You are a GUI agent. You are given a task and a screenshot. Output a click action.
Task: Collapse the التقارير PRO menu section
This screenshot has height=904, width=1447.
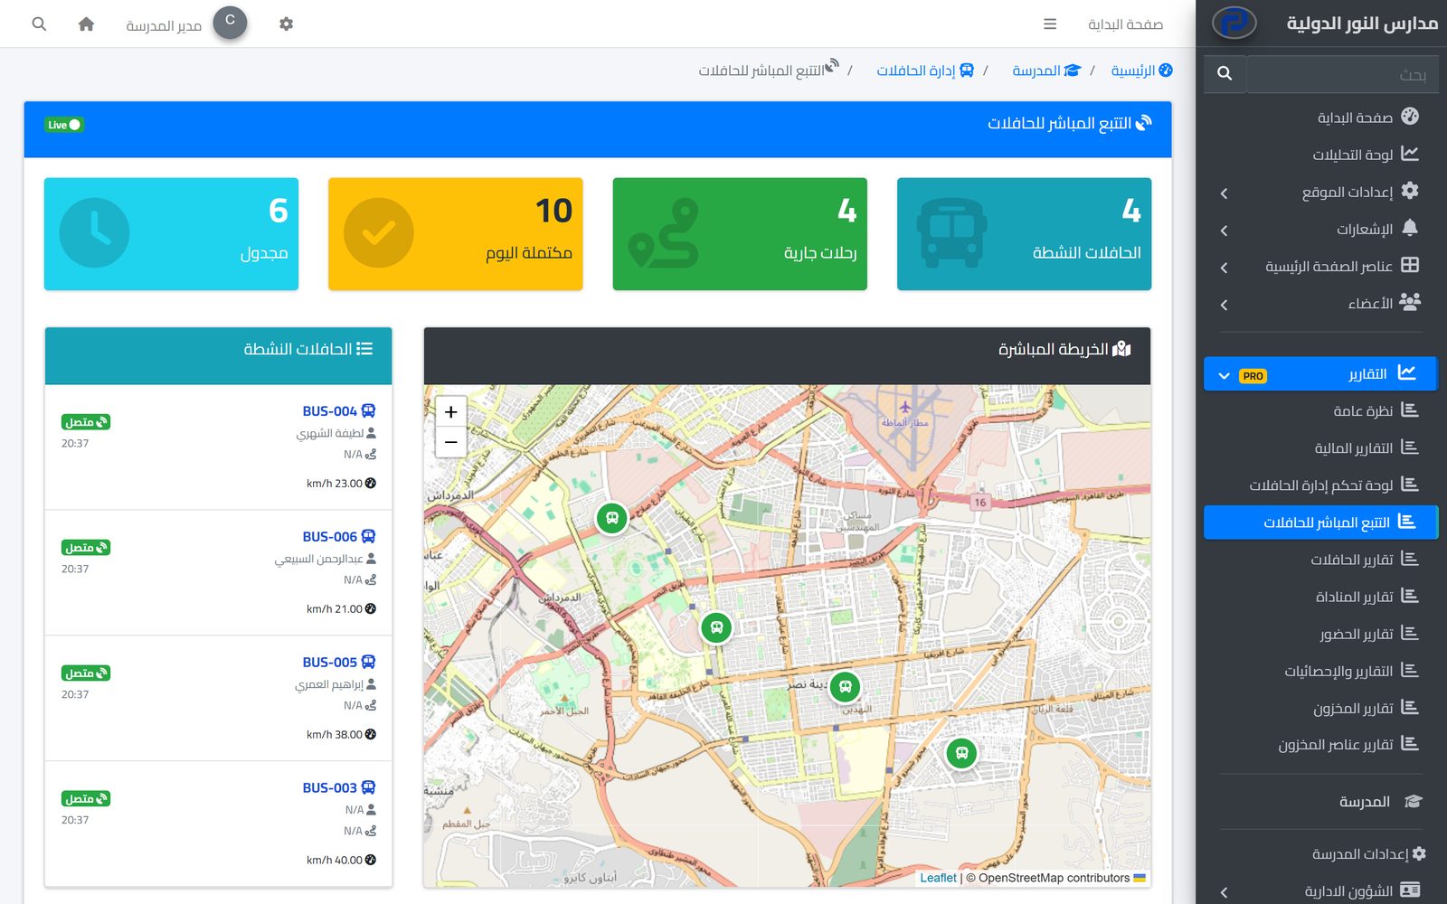[1320, 373]
